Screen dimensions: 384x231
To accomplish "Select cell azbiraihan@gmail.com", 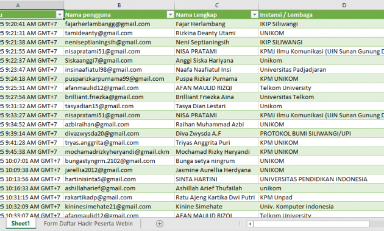I will 119,124.
